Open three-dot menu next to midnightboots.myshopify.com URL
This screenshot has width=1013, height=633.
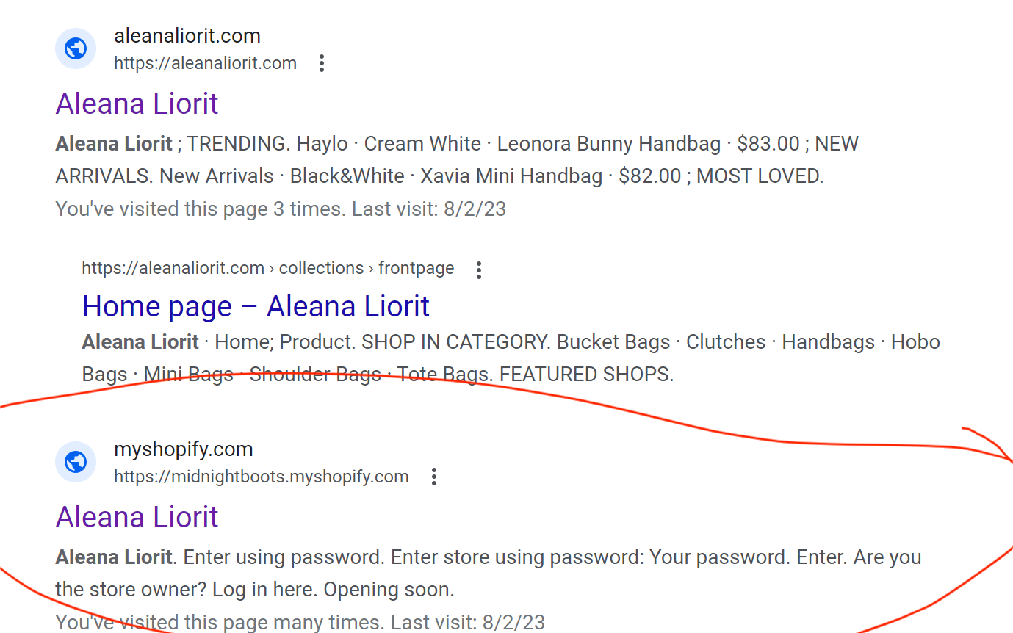coord(434,477)
